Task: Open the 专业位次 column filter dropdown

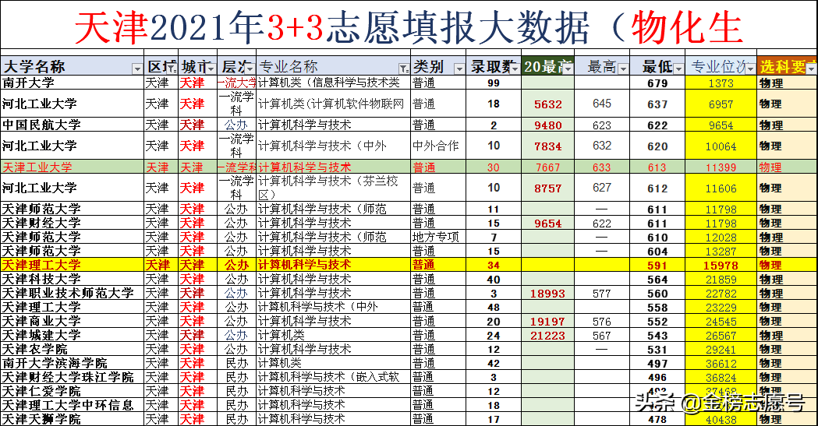Action: (750, 69)
